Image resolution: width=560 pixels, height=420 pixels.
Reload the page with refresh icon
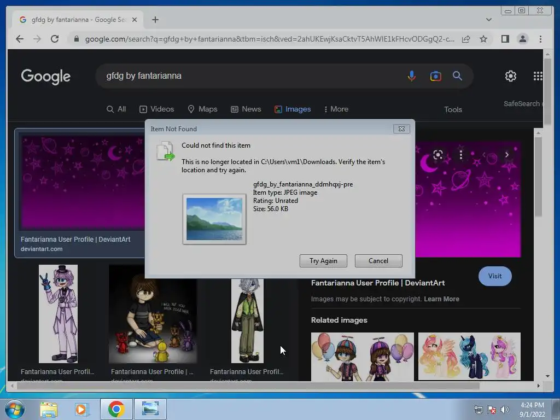(55, 39)
